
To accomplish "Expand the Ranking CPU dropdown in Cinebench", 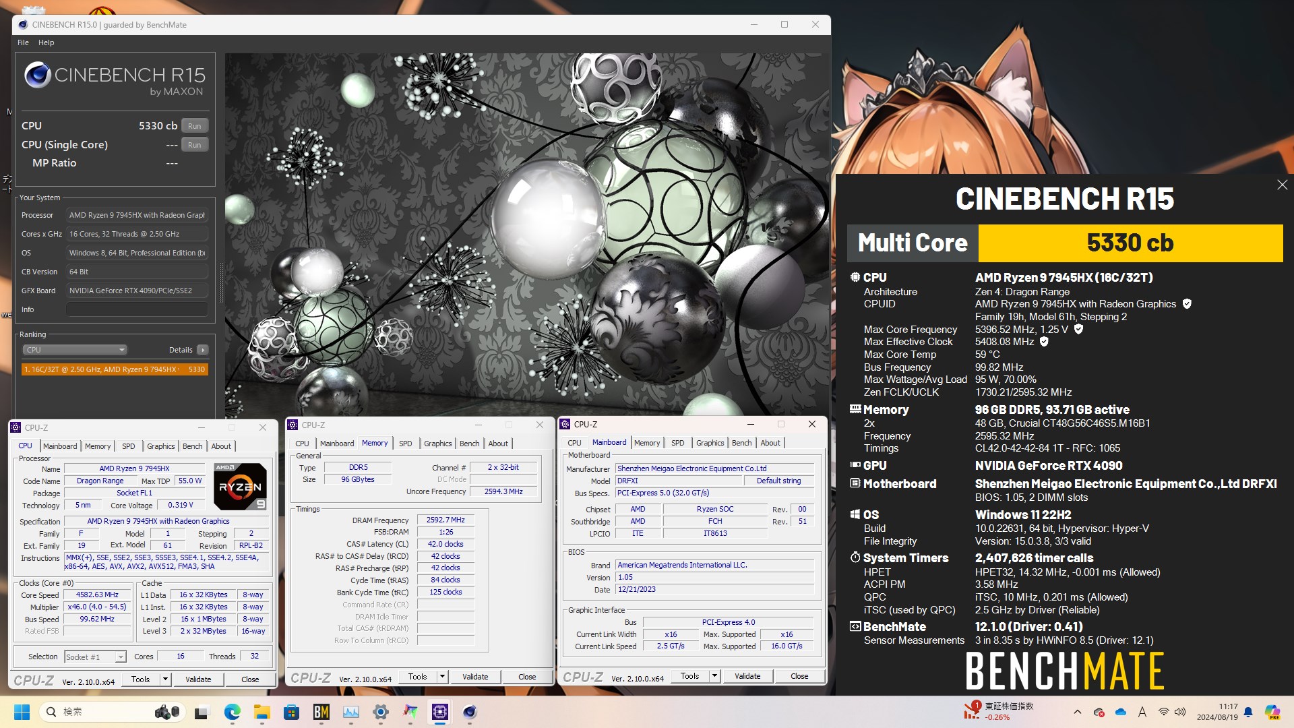I will [x=75, y=350].
